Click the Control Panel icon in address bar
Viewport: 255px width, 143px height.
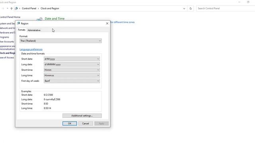16,8
